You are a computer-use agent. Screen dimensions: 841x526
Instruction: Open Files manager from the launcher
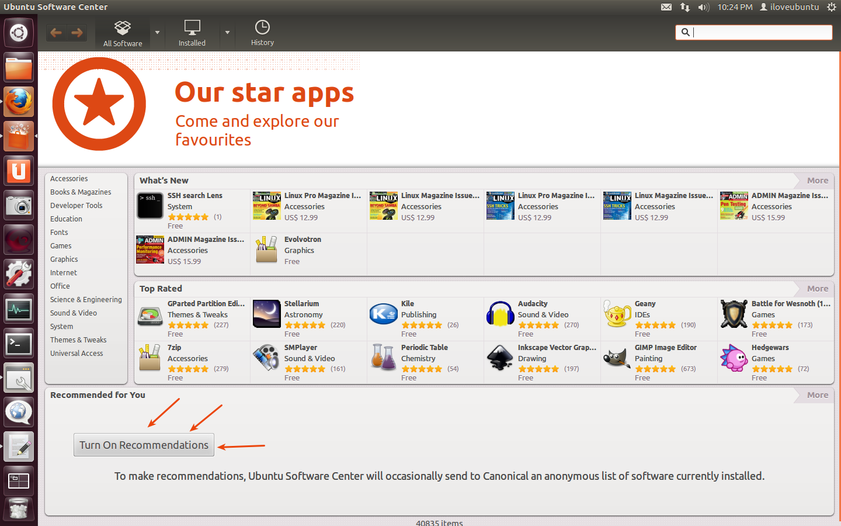coord(19,67)
